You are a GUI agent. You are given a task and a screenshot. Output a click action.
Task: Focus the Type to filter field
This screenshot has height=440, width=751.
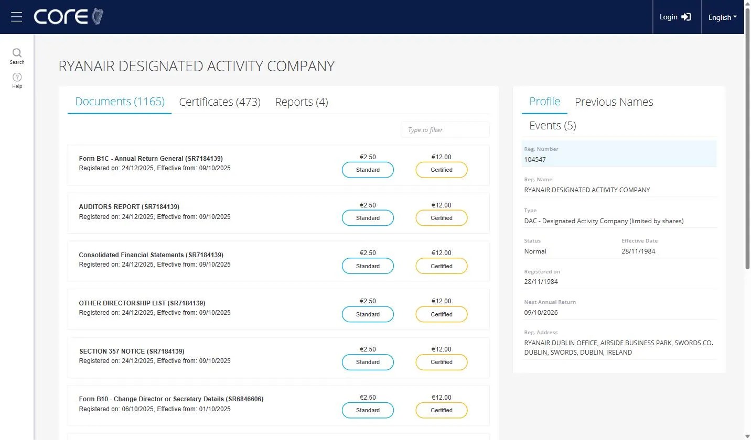coord(445,130)
